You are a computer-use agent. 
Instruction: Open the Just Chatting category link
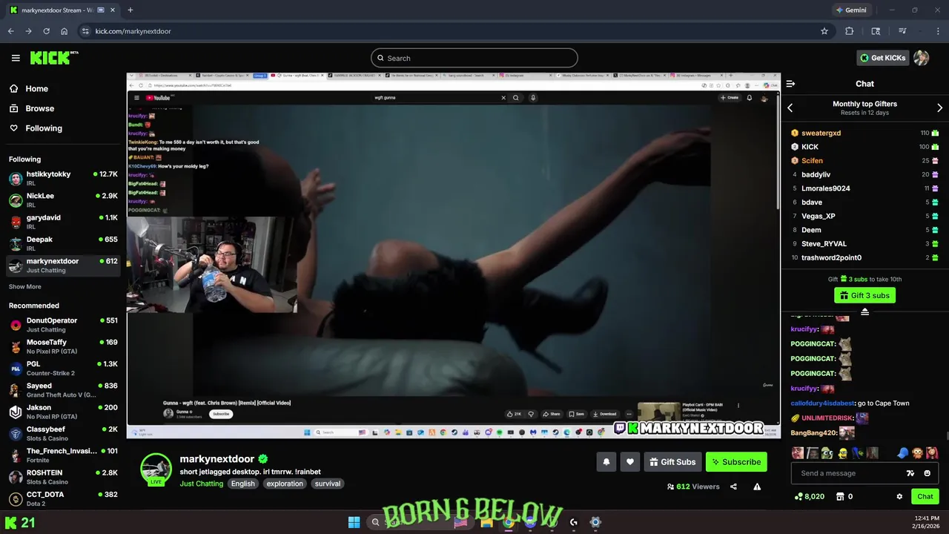pos(201,484)
